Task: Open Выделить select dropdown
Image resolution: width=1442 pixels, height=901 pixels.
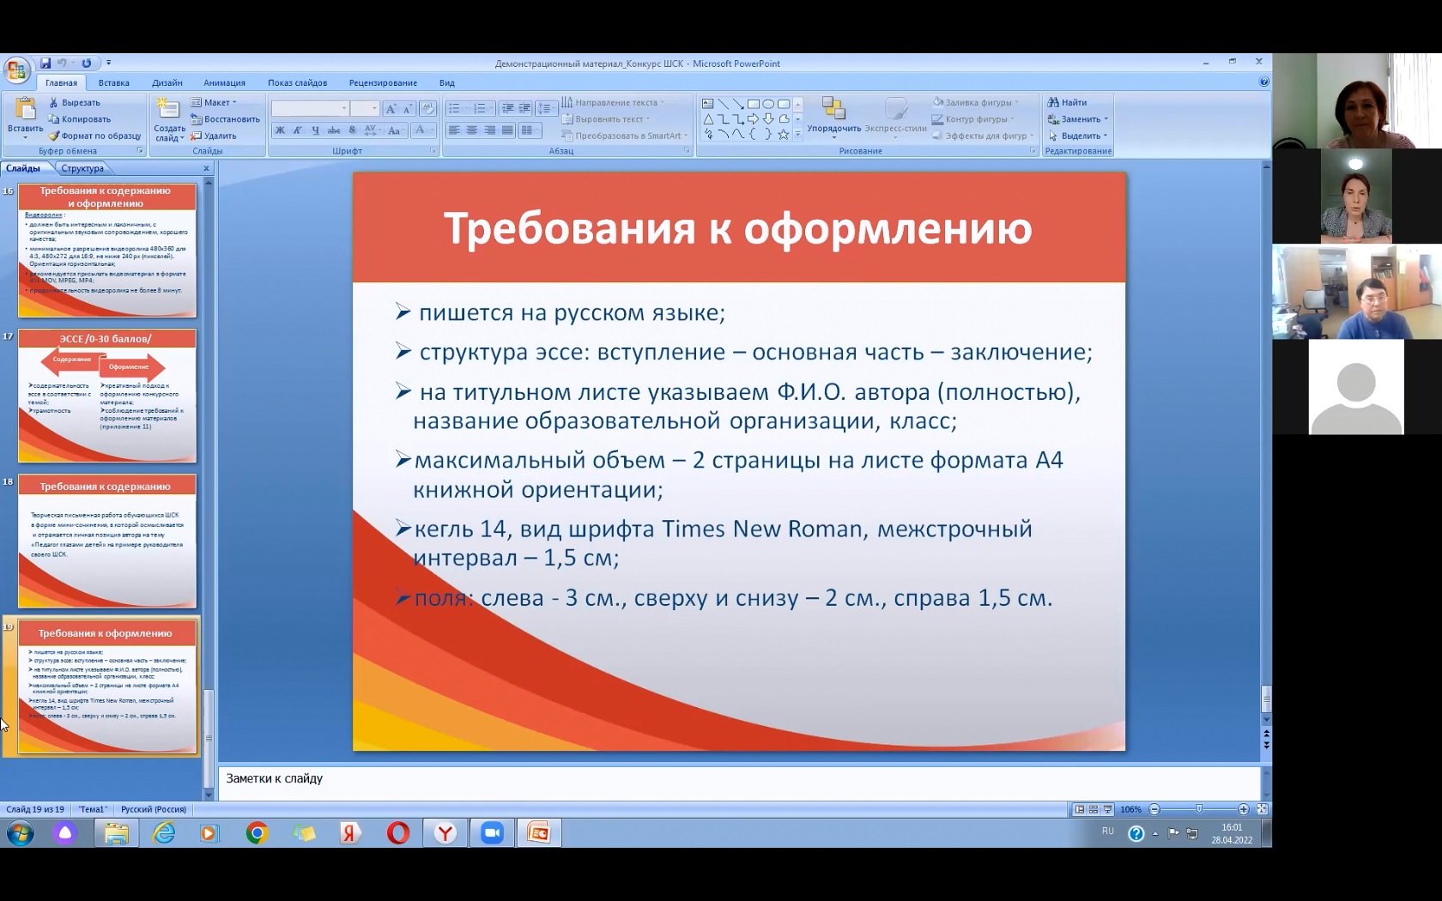Action: click(1078, 136)
